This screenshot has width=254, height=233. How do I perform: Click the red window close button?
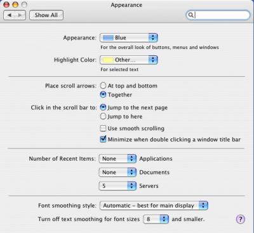point(6,4)
